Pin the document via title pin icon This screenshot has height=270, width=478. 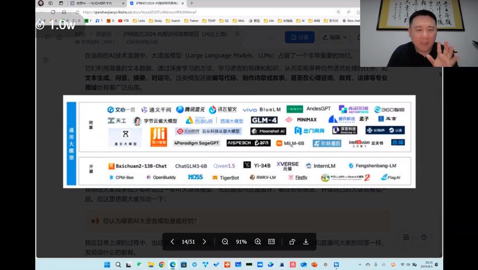coord(237,34)
